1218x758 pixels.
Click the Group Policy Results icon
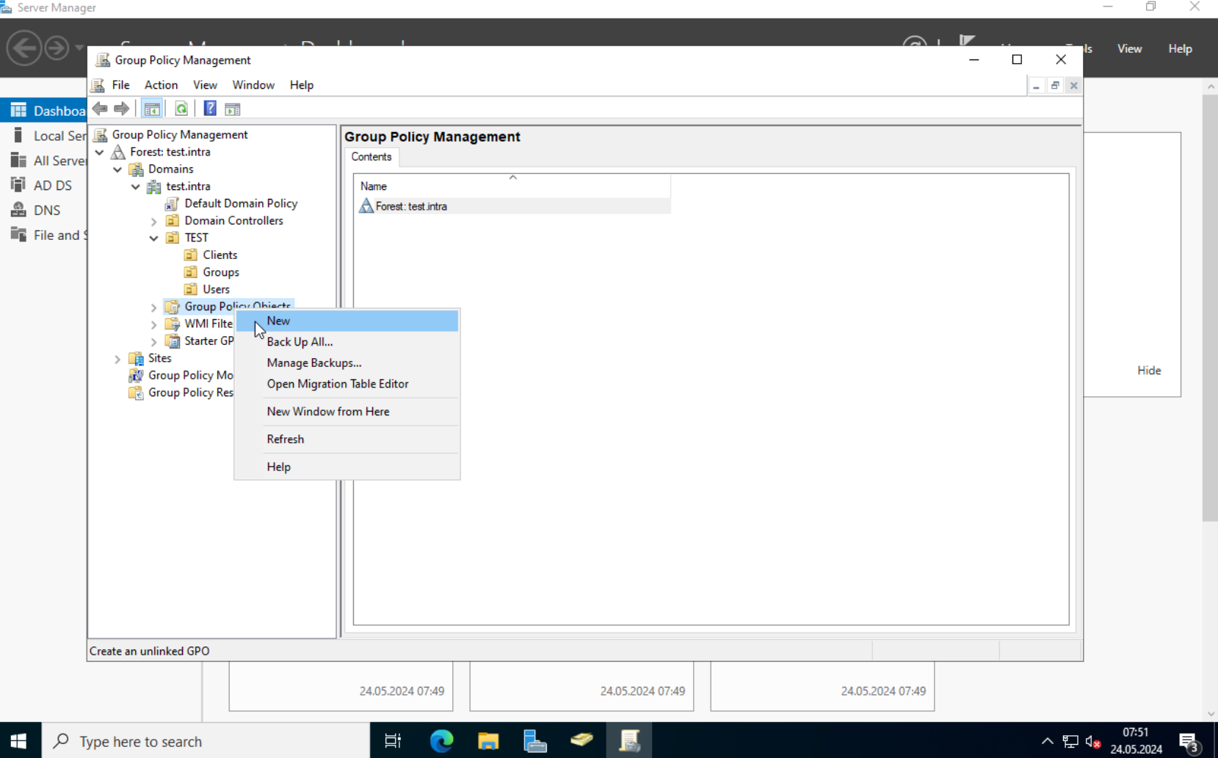coord(137,393)
